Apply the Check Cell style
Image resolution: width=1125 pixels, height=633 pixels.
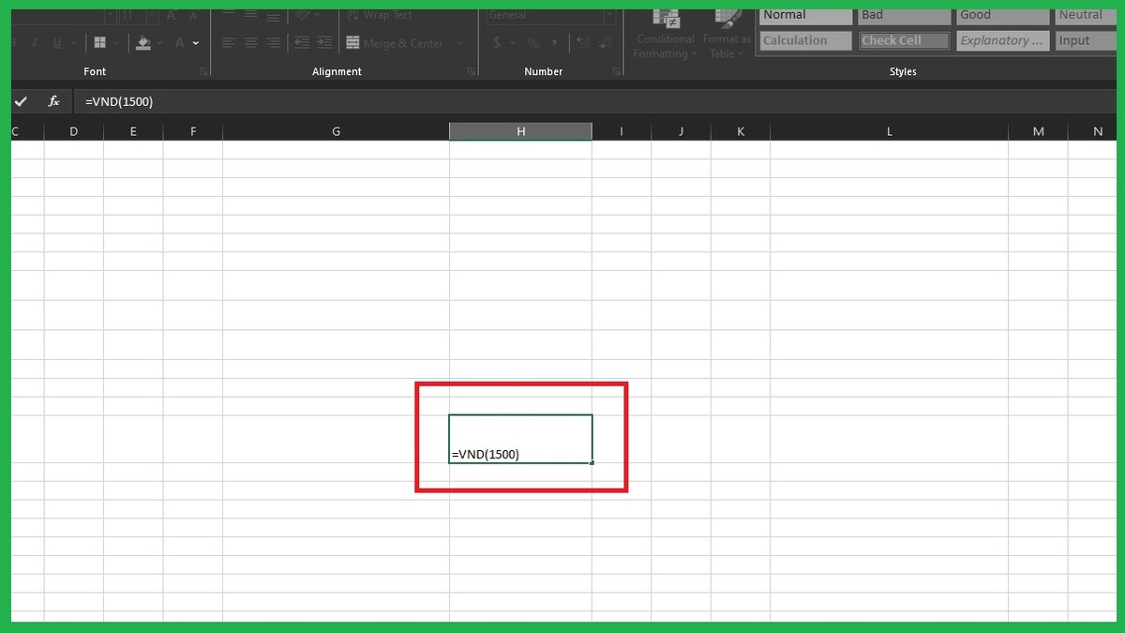(x=903, y=40)
